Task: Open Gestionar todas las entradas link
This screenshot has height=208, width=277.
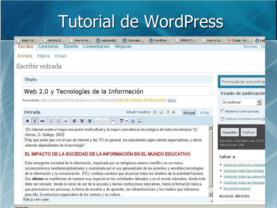Action: click(244, 171)
